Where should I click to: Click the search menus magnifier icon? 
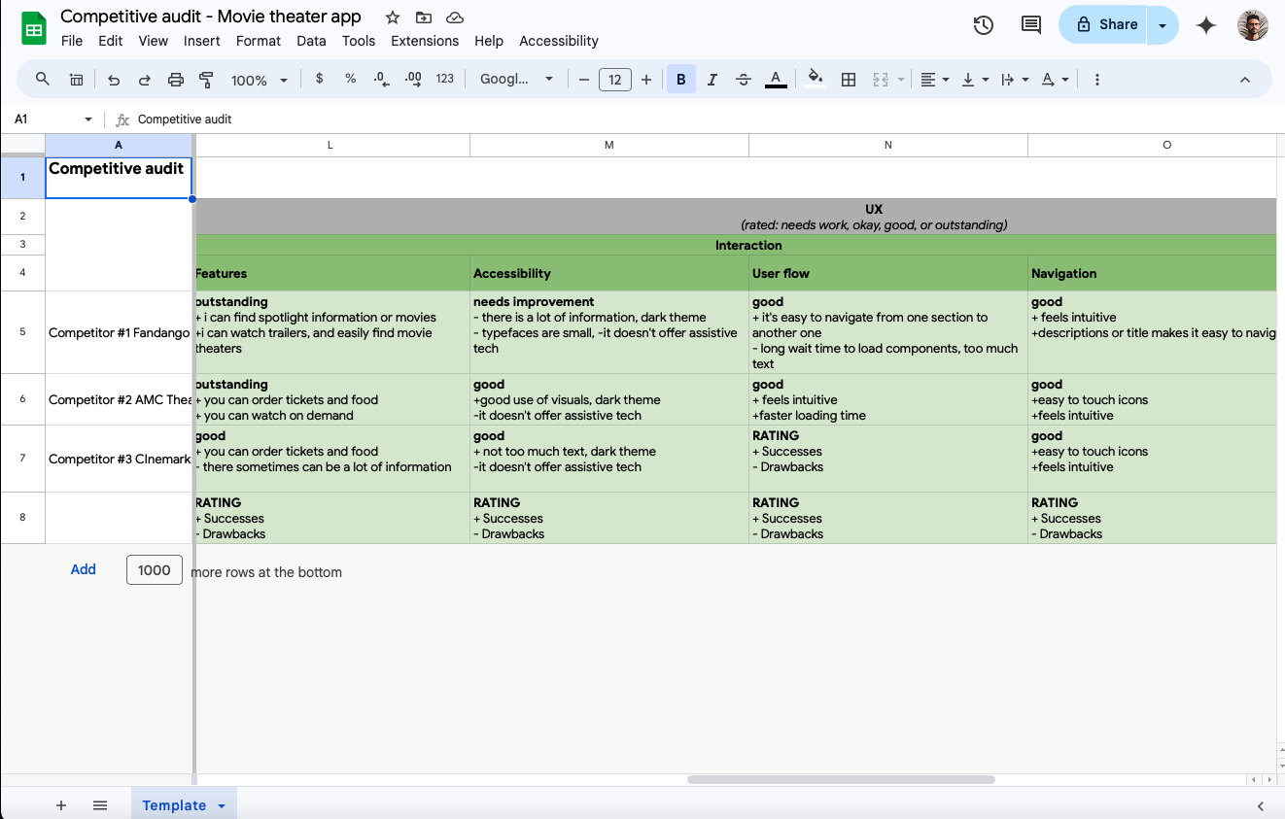(x=43, y=80)
